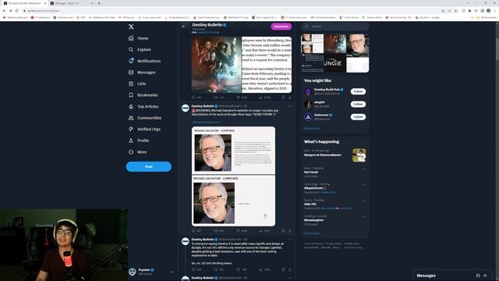Follow the second suggested account

(x=358, y=104)
